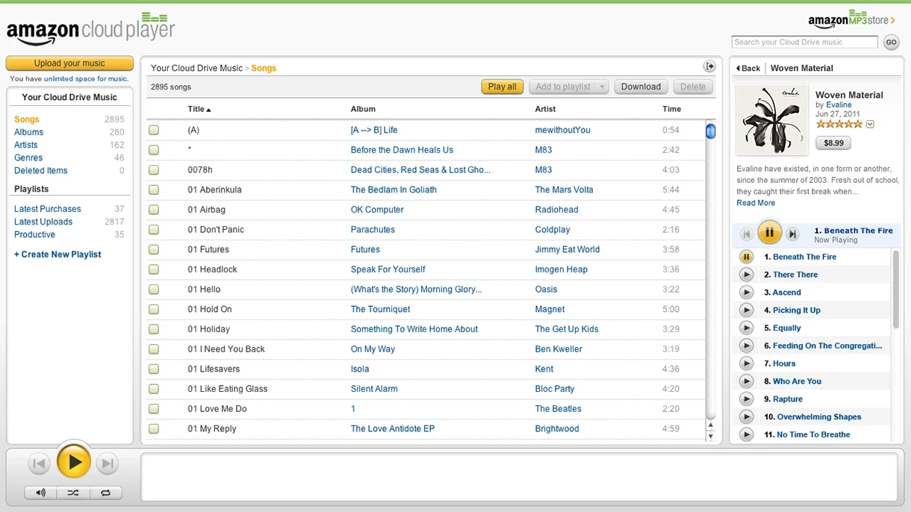Sort songs by Artist column header

tap(546, 109)
